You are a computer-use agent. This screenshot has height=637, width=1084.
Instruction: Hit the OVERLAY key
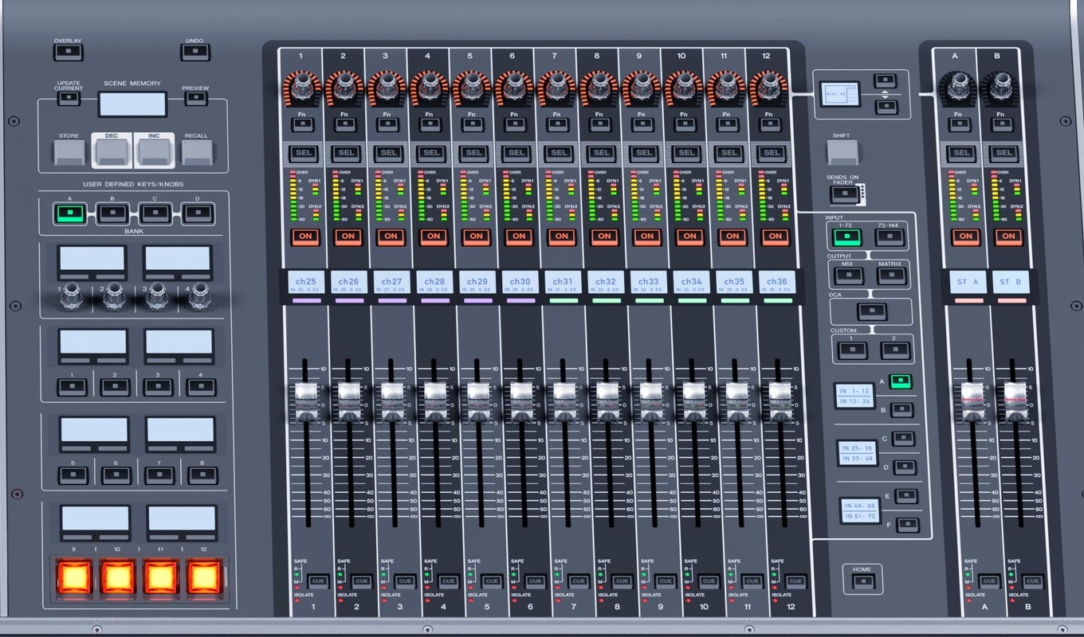(x=68, y=53)
